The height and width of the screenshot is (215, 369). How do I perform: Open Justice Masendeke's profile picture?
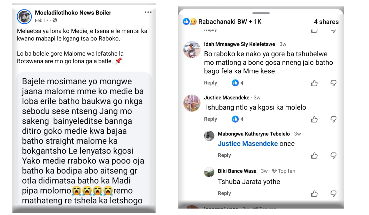coord(192,103)
